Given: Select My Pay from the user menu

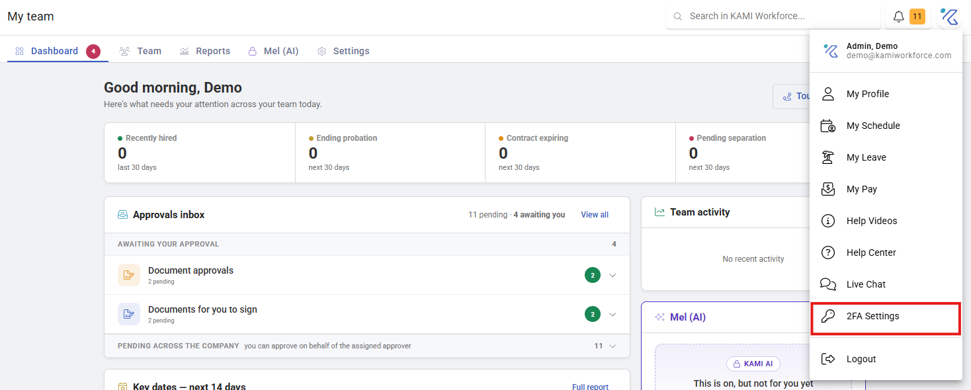Looking at the screenshot, I should click(886, 189).
